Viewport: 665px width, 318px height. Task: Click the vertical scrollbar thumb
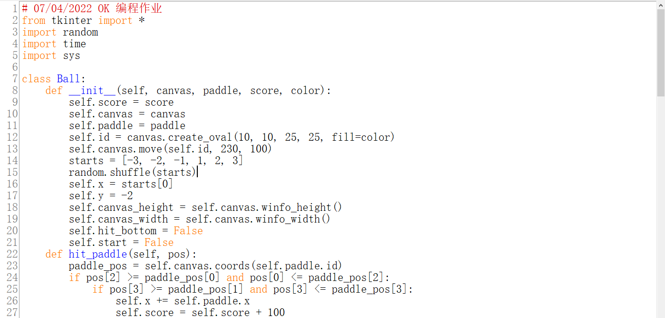pos(661,53)
